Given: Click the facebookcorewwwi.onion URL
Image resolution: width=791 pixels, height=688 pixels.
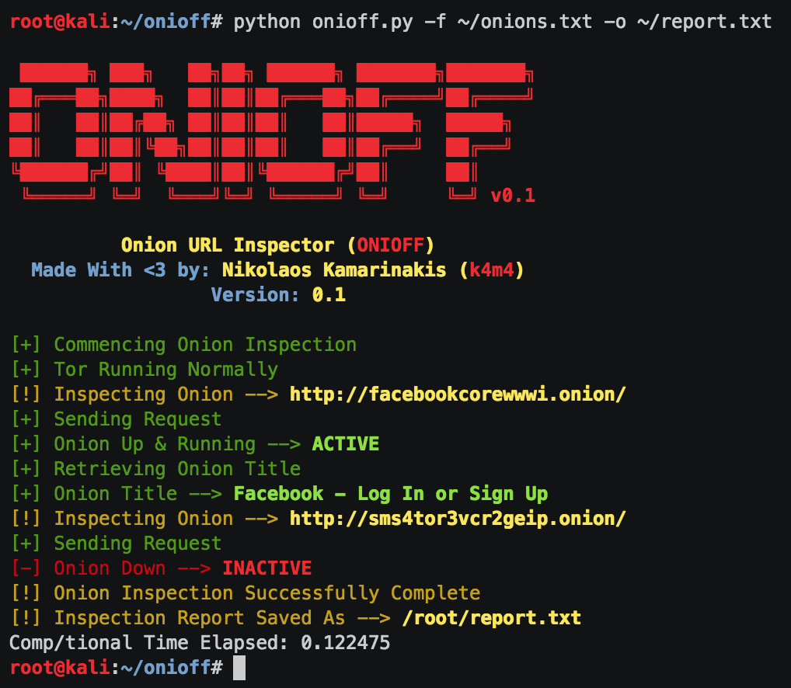Looking at the screenshot, I should tap(458, 394).
